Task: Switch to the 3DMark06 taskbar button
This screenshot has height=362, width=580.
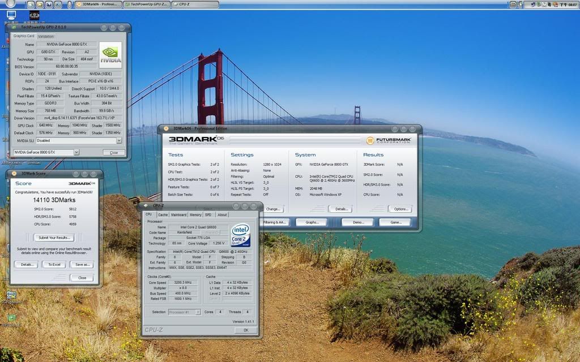Action: (99, 5)
